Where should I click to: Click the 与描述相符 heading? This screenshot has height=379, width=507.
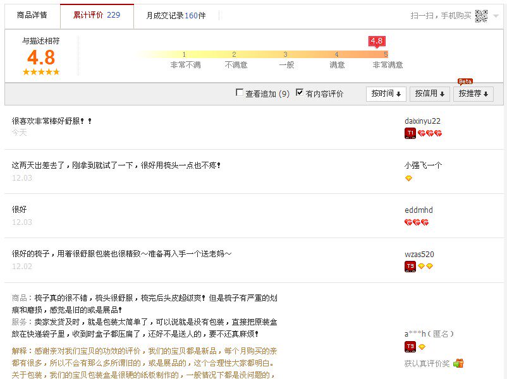click(x=40, y=41)
